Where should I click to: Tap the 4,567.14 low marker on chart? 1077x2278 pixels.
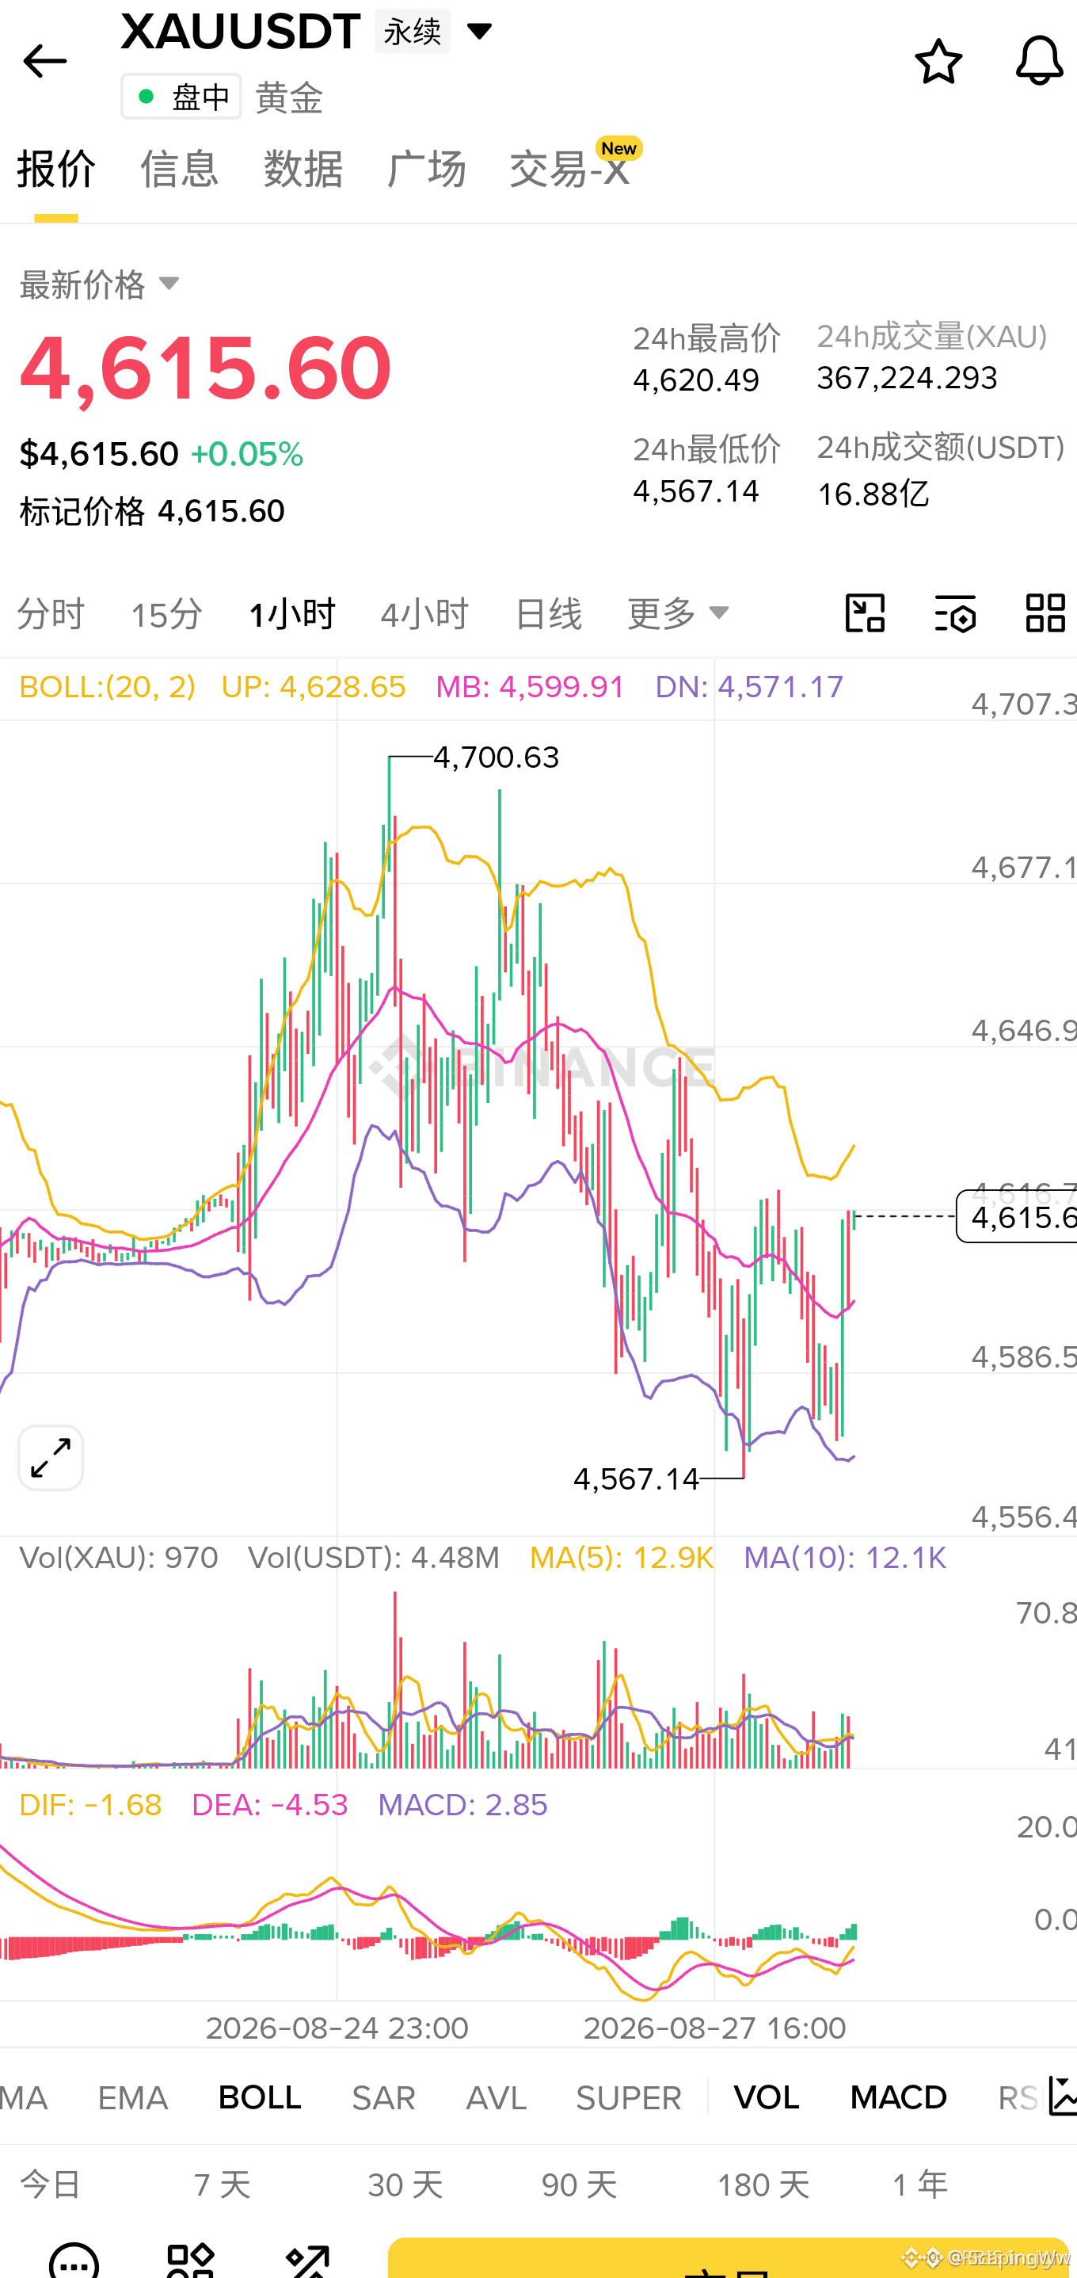[636, 1479]
